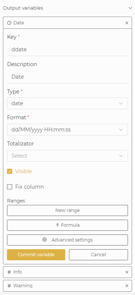Click the divide icon on the Formula button
135x295 pixels.
[x=58, y=225]
